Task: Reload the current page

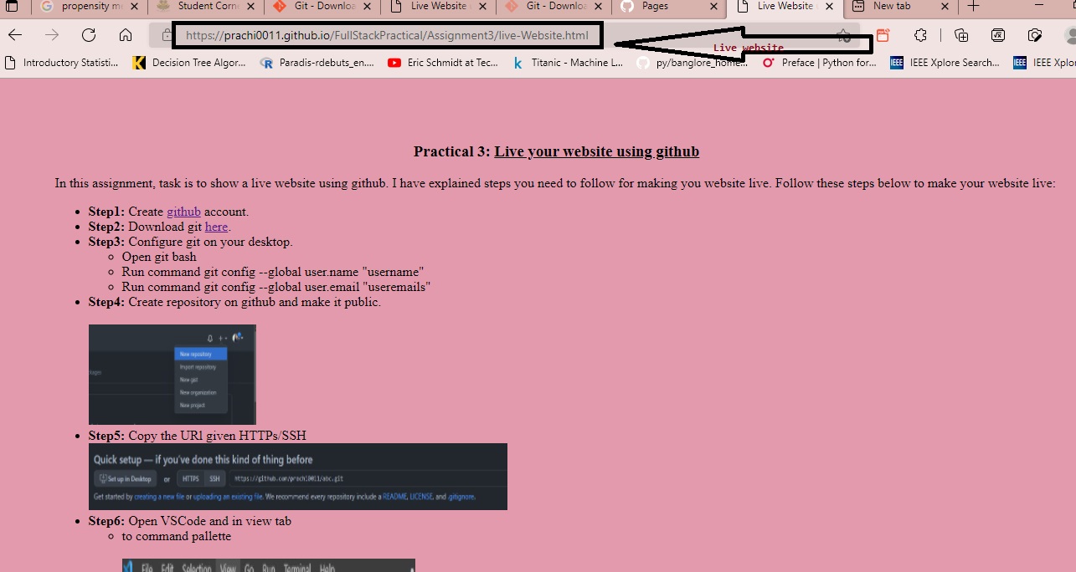Action: (x=89, y=35)
